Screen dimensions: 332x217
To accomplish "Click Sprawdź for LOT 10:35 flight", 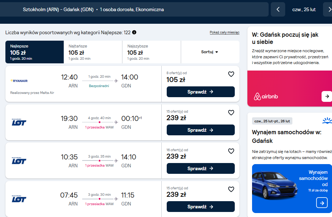I will (x=201, y=168).
